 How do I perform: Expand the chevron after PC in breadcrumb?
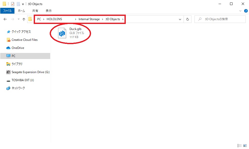pyautogui.click(x=44, y=19)
